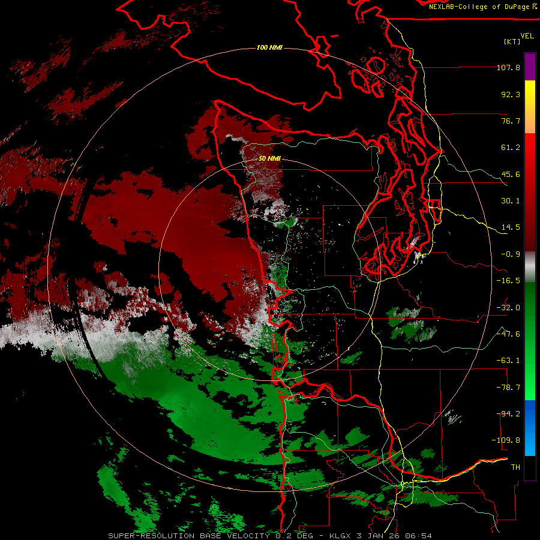The height and width of the screenshot is (540, 540).
Task: Click the 100 NMI range ring label
Action: tap(269, 47)
